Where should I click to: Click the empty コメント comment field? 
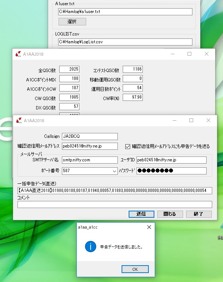tap(115, 204)
